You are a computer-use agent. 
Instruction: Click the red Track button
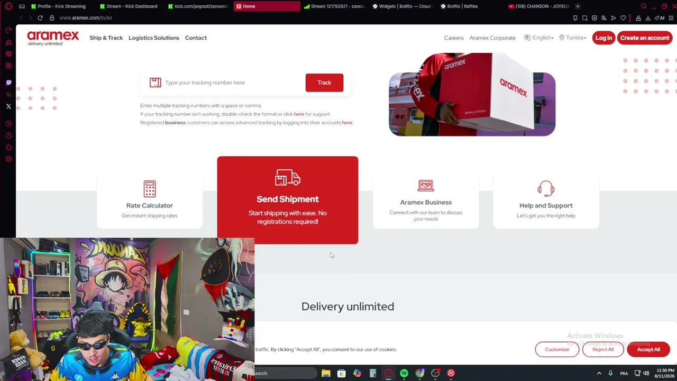(324, 83)
